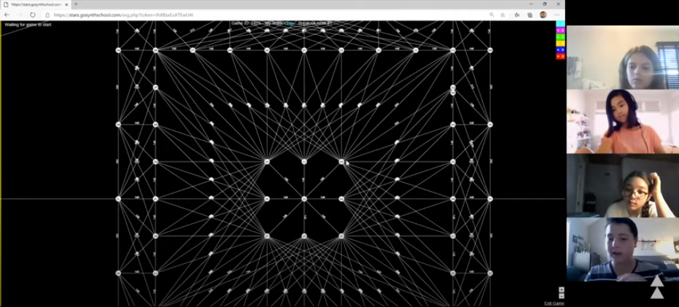Select the stars.gosynthschool.com browser tab
This screenshot has height=307, width=679.
[x=36, y=4]
